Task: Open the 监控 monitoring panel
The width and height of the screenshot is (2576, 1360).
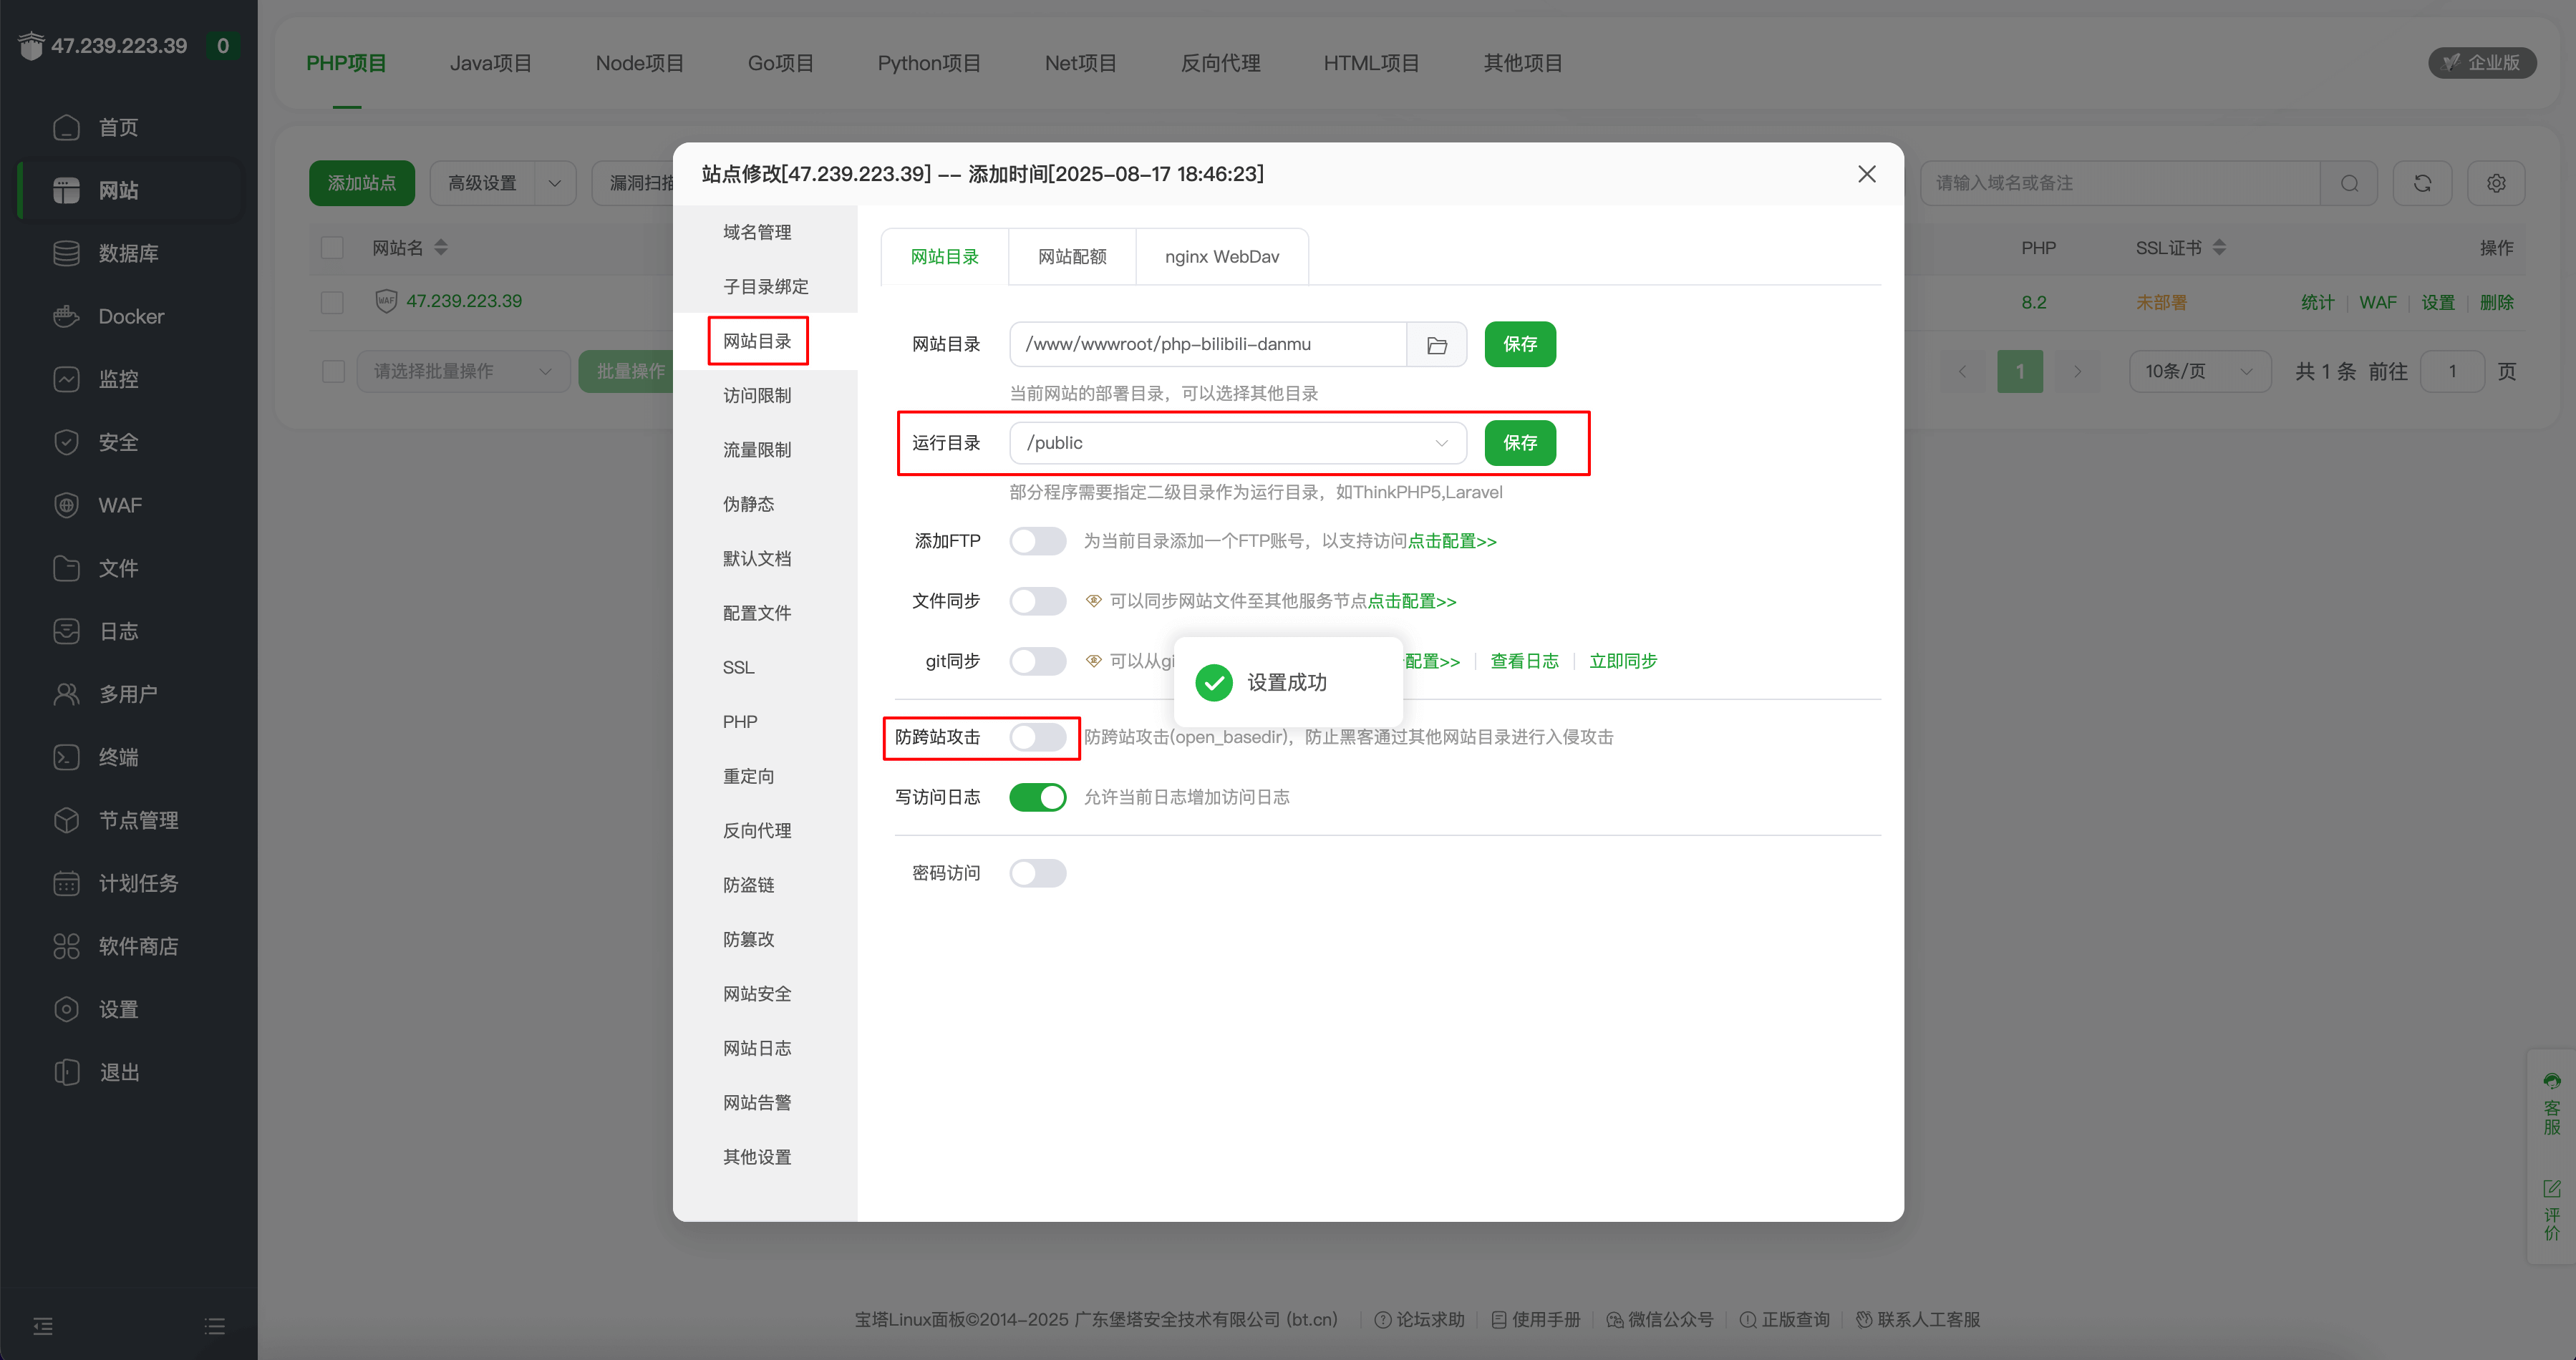Action: point(118,378)
